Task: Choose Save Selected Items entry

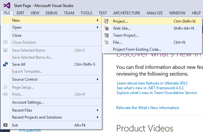Action: click(51, 50)
